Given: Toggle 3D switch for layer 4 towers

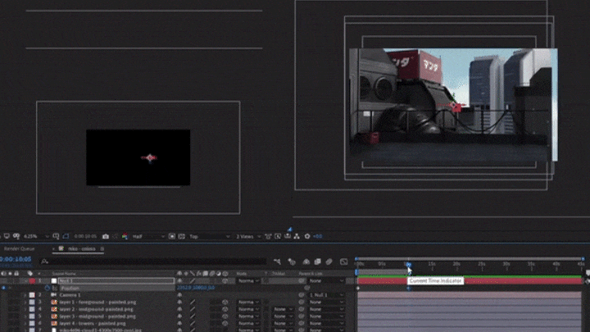Looking at the screenshot, I should (225, 324).
